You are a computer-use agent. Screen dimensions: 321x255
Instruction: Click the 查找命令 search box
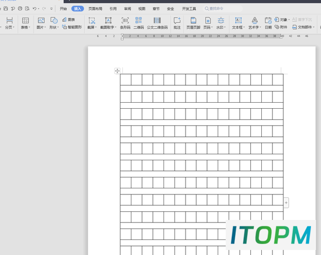click(223, 9)
